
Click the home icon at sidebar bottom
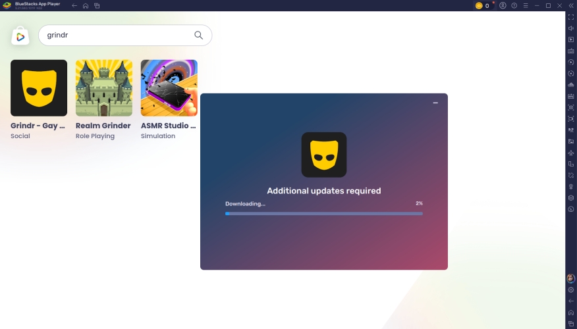[571, 313]
